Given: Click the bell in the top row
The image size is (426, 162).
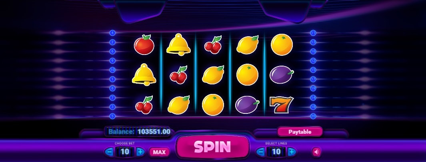Looking at the screenshot, I should (x=178, y=44).
